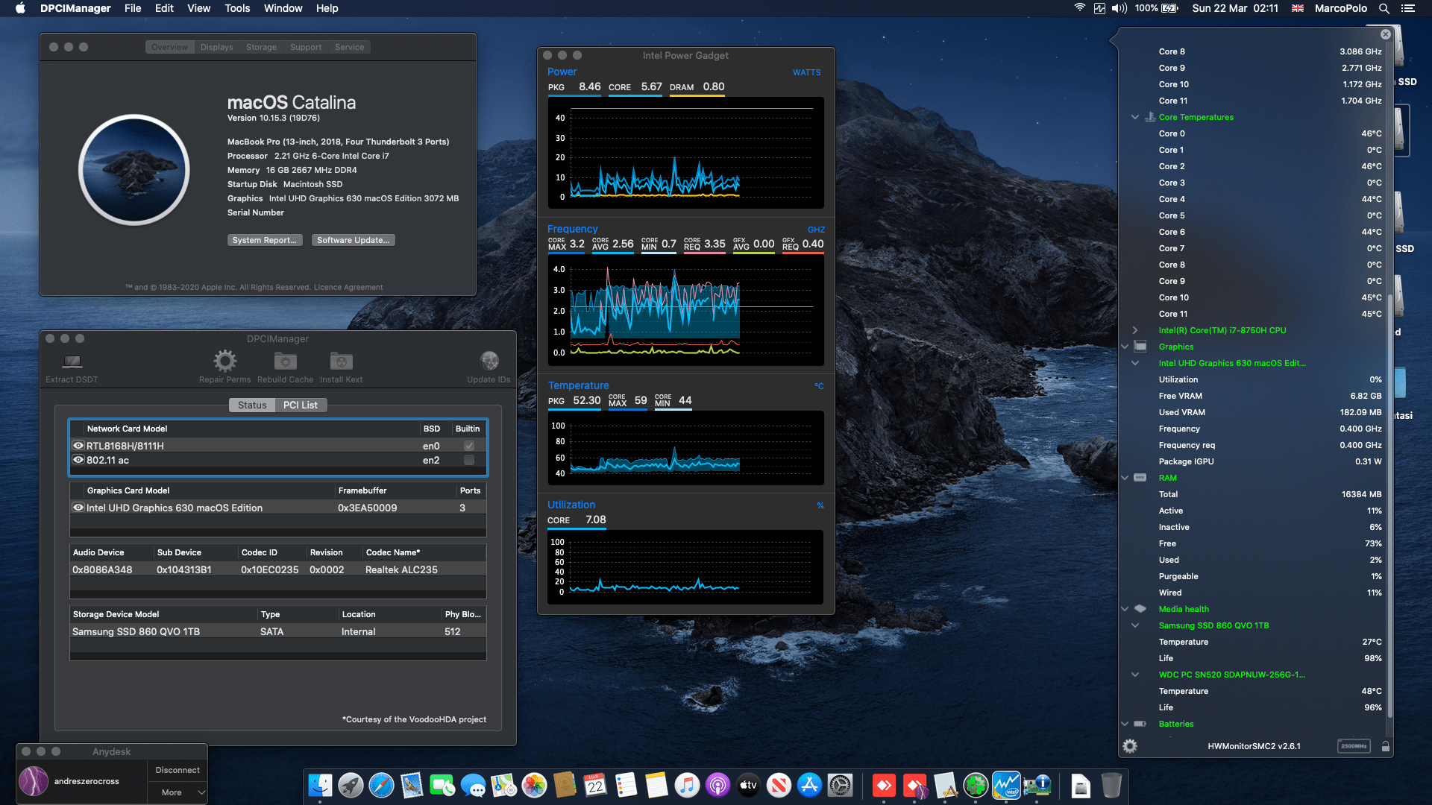
Task: Toggle visibility of the 802.11 ac network card
Action: [x=78, y=460]
